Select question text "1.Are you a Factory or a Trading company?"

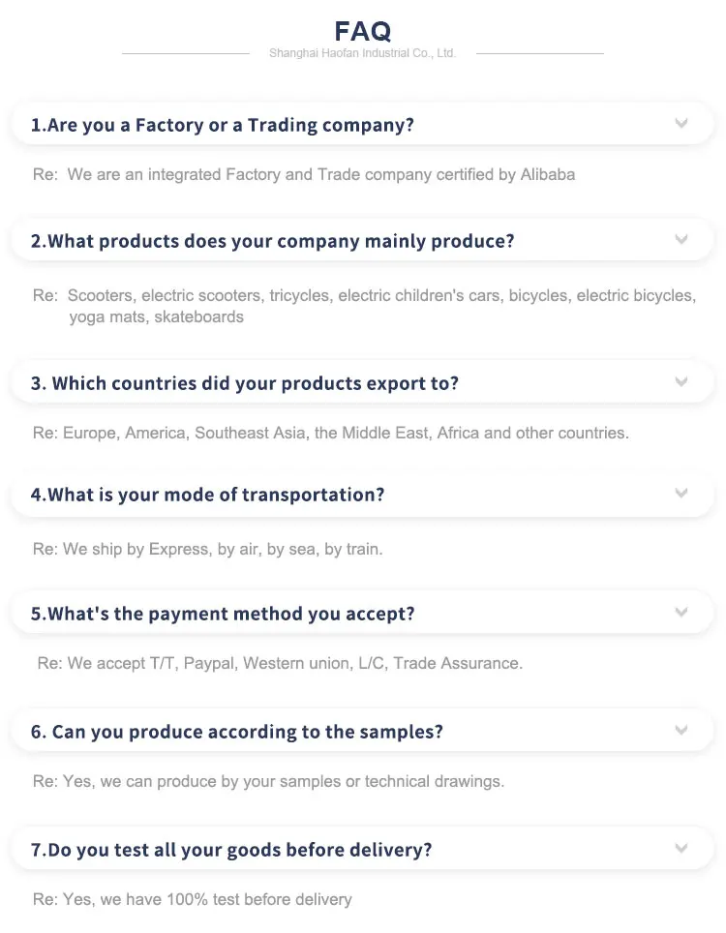tap(223, 126)
